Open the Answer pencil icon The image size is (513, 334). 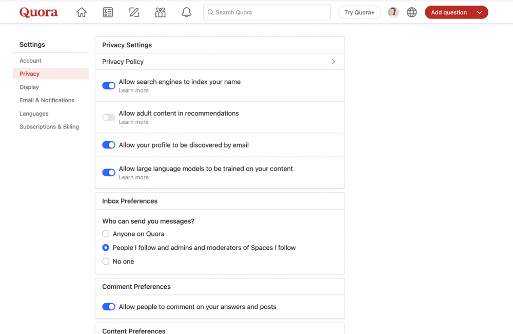coord(134,12)
